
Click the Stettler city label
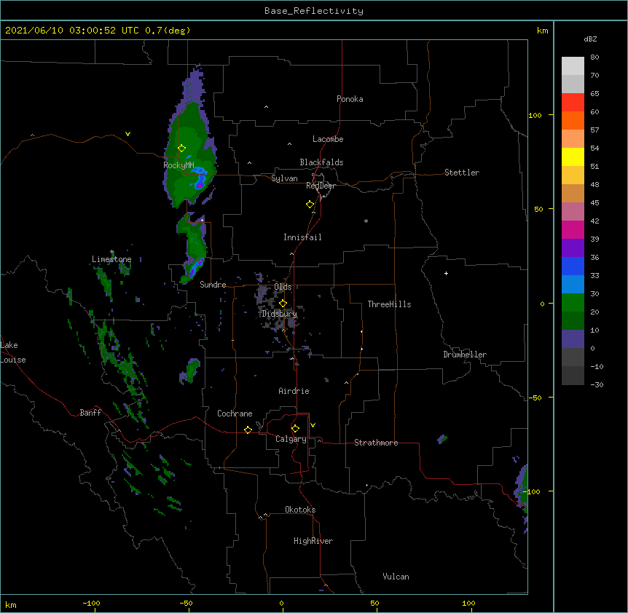(x=462, y=173)
